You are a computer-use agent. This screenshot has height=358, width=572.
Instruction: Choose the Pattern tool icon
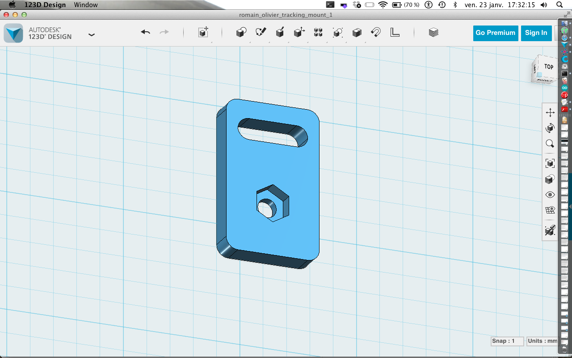click(318, 32)
